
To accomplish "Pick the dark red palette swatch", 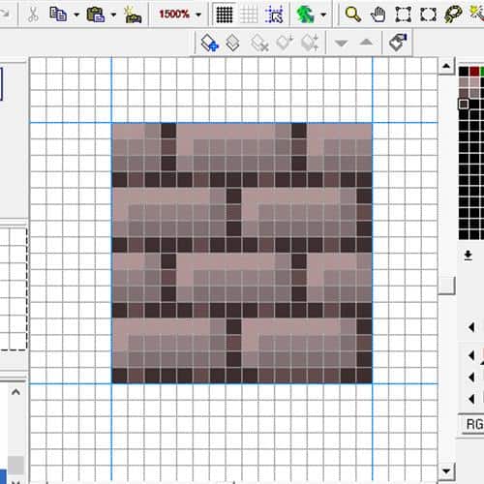I will [x=474, y=72].
